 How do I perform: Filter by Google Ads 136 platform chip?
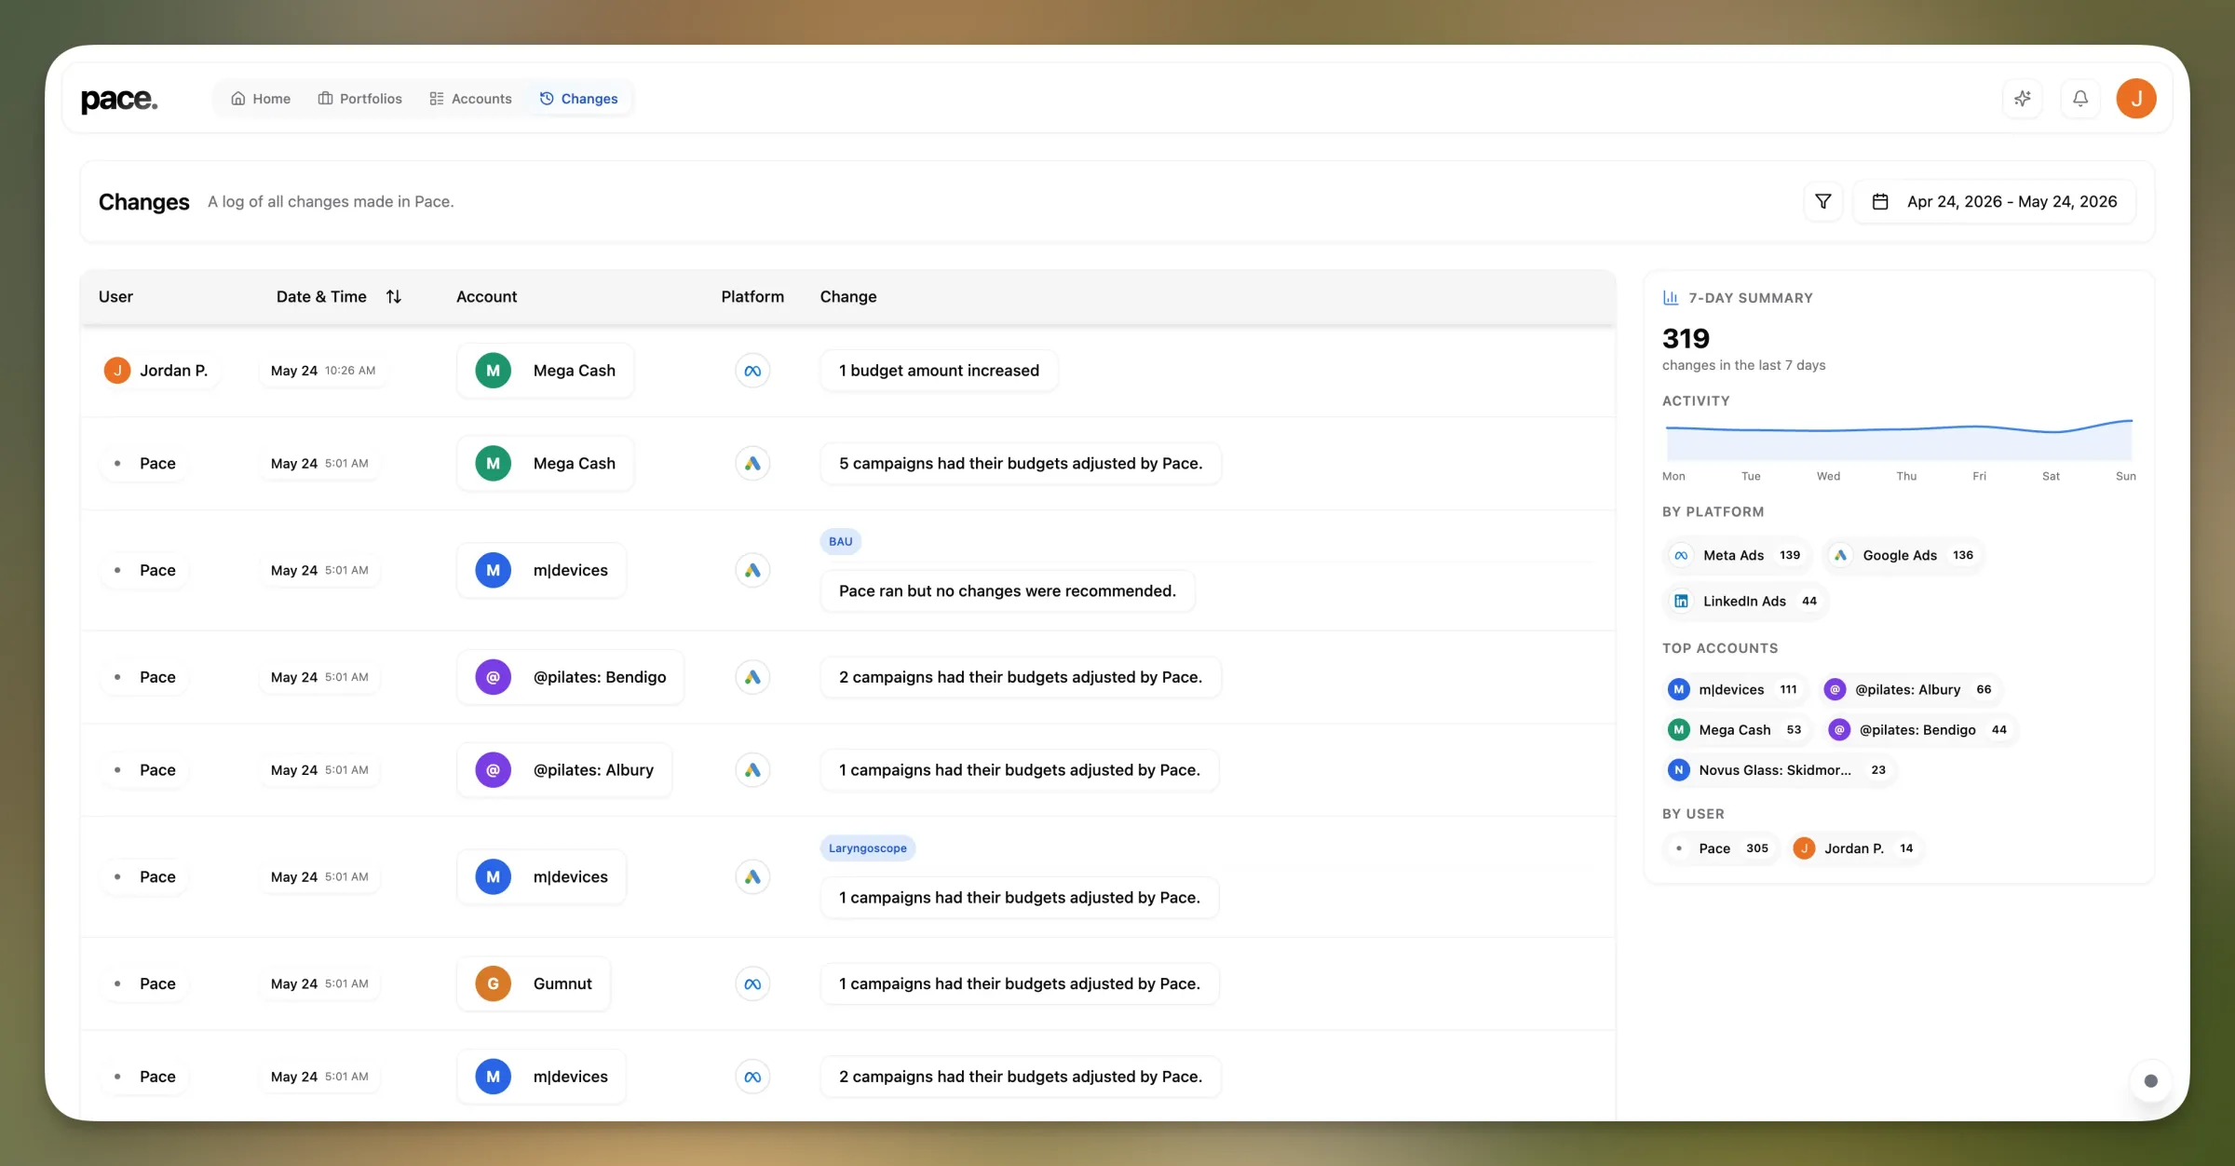pos(1903,555)
